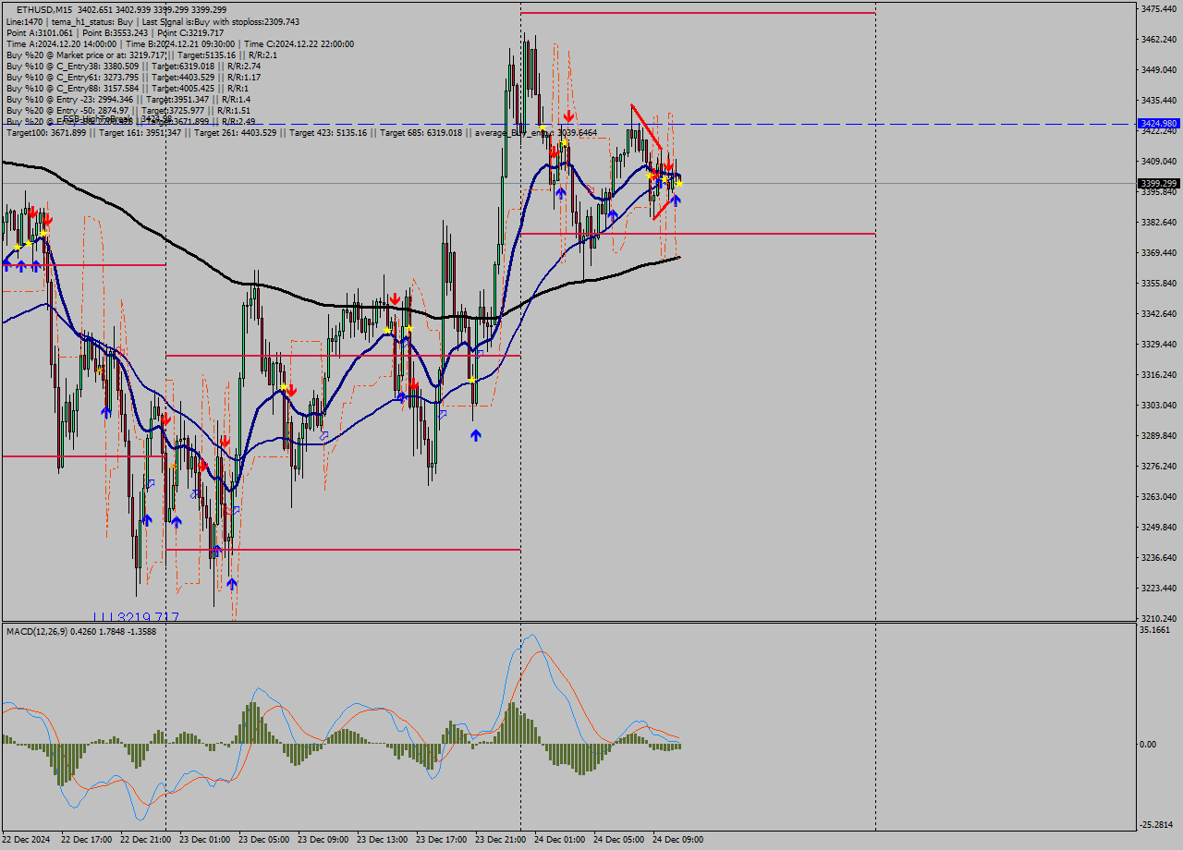Click the 'Target100: 3671.899' targets line
1183x850 pixels.
301,133
